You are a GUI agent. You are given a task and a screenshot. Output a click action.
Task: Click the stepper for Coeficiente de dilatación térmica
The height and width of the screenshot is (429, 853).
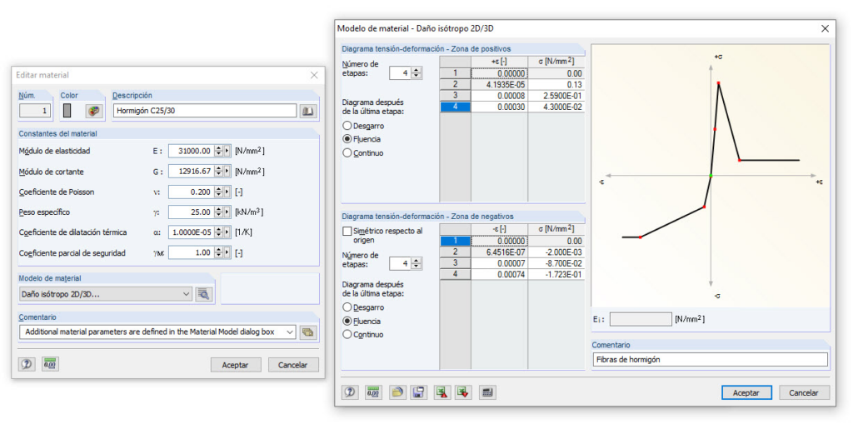(x=219, y=232)
